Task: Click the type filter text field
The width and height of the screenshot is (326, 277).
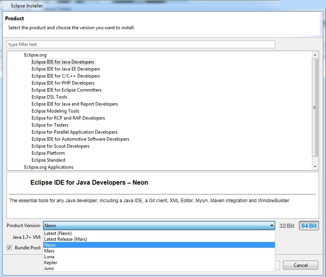Action: tap(141, 44)
